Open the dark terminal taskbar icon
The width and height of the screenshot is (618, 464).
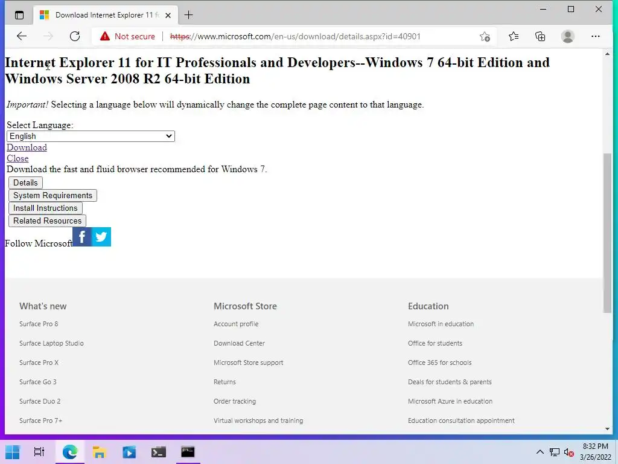pyautogui.click(x=159, y=452)
